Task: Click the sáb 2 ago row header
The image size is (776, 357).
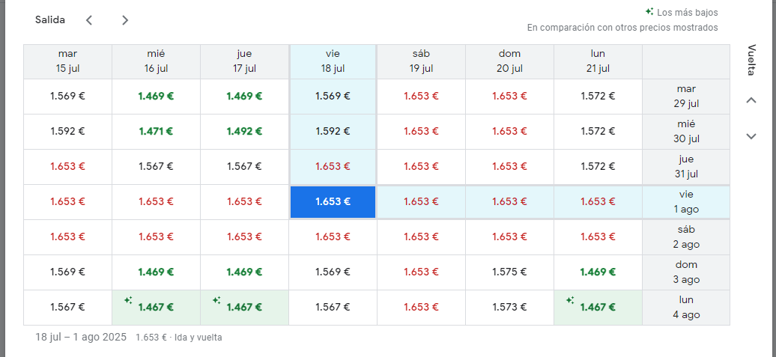Action: 686,237
